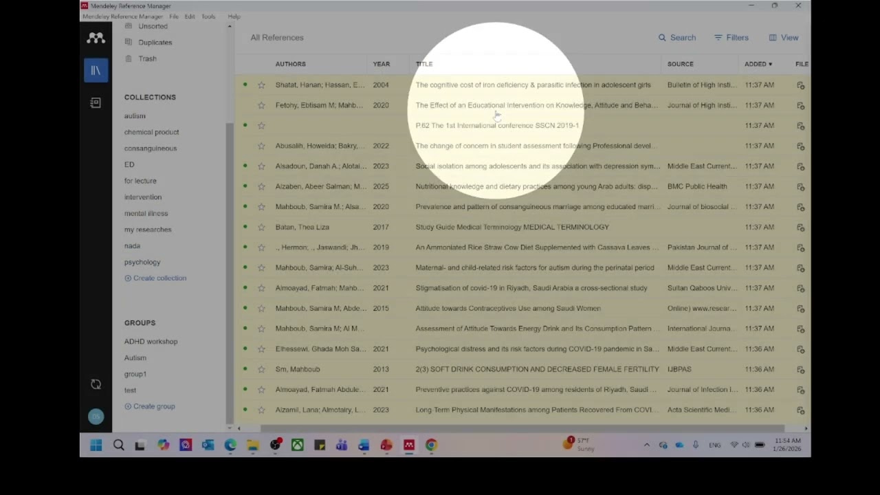Open the Xbox app from the taskbar
The width and height of the screenshot is (880, 495).
coord(297,445)
